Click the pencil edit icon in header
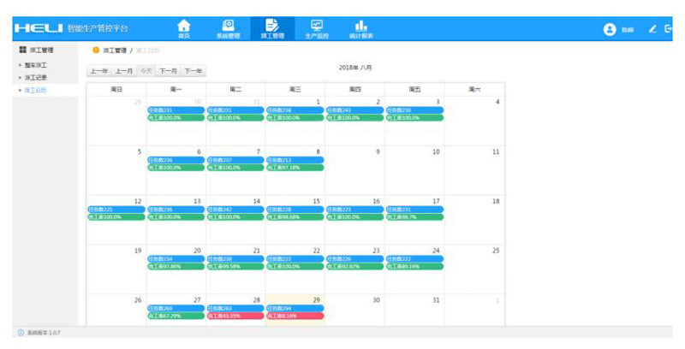685x349 pixels. tap(652, 29)
